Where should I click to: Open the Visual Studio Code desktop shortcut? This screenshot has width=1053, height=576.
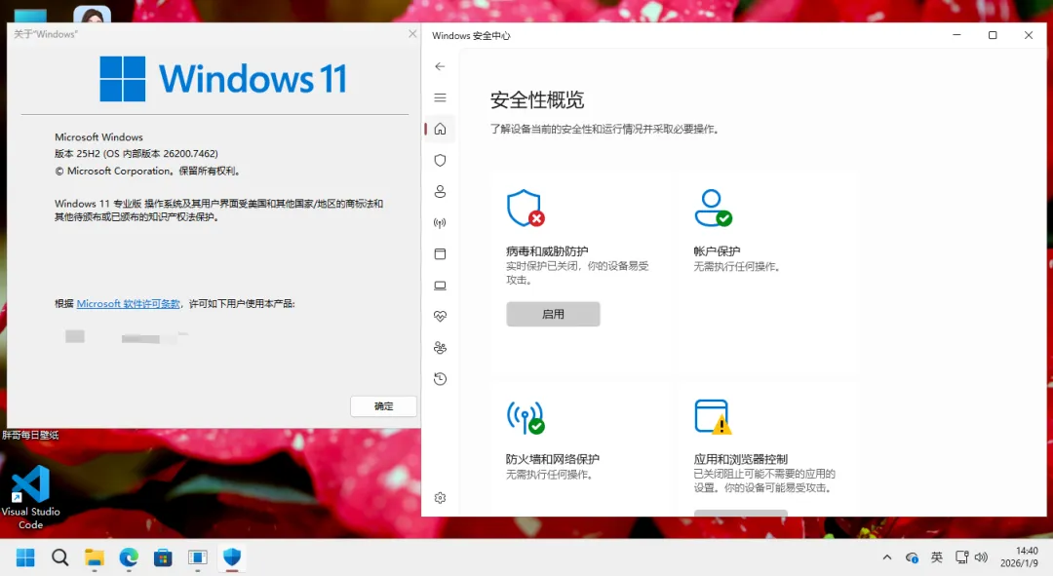31,497
